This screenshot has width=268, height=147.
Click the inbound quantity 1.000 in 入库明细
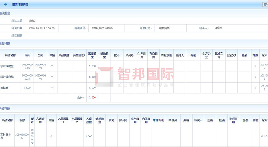point(89,136)
